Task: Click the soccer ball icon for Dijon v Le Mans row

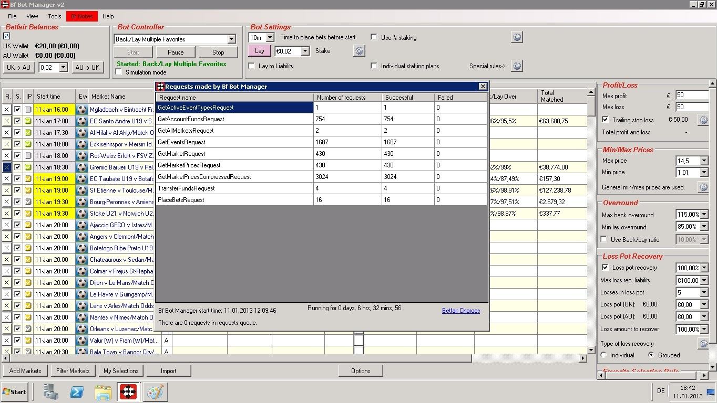Action: [x=81, y=283]
